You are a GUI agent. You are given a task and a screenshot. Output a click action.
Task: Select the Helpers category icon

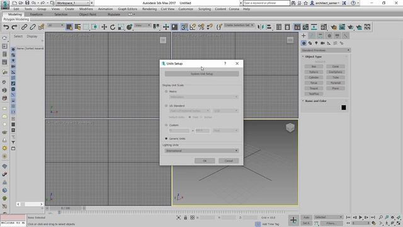point(329,44)
